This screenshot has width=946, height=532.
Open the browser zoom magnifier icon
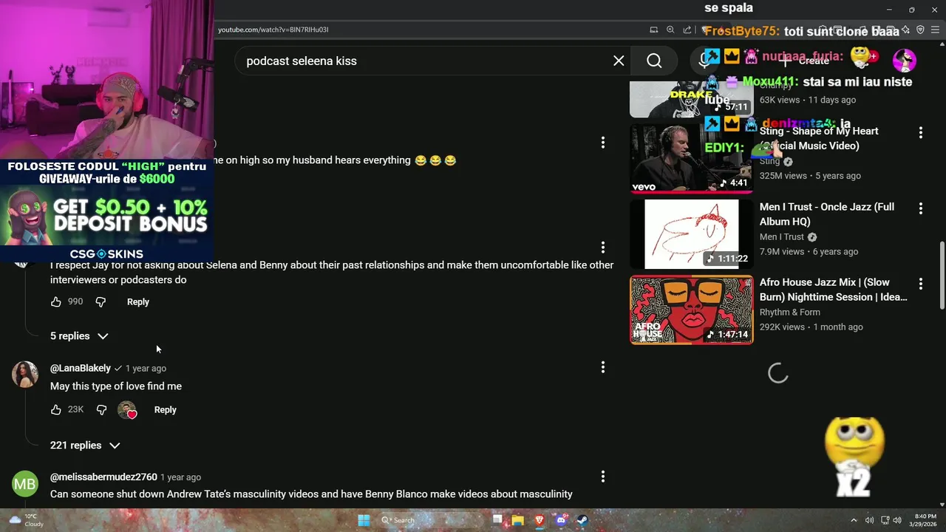pos(670,30)
